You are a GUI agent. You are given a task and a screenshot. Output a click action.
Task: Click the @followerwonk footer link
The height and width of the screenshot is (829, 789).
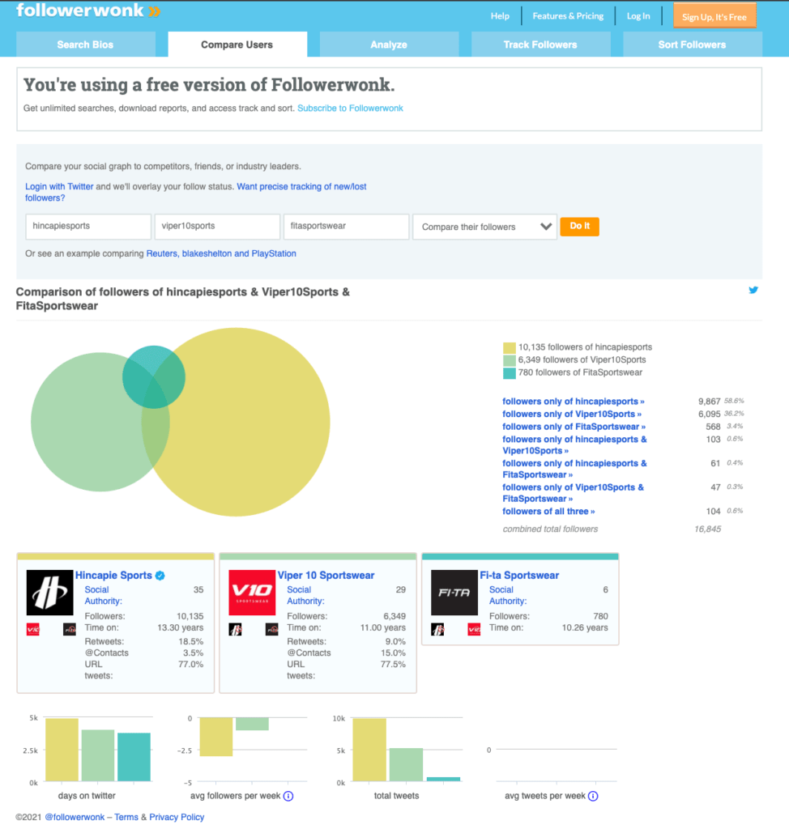pos(75,817)
